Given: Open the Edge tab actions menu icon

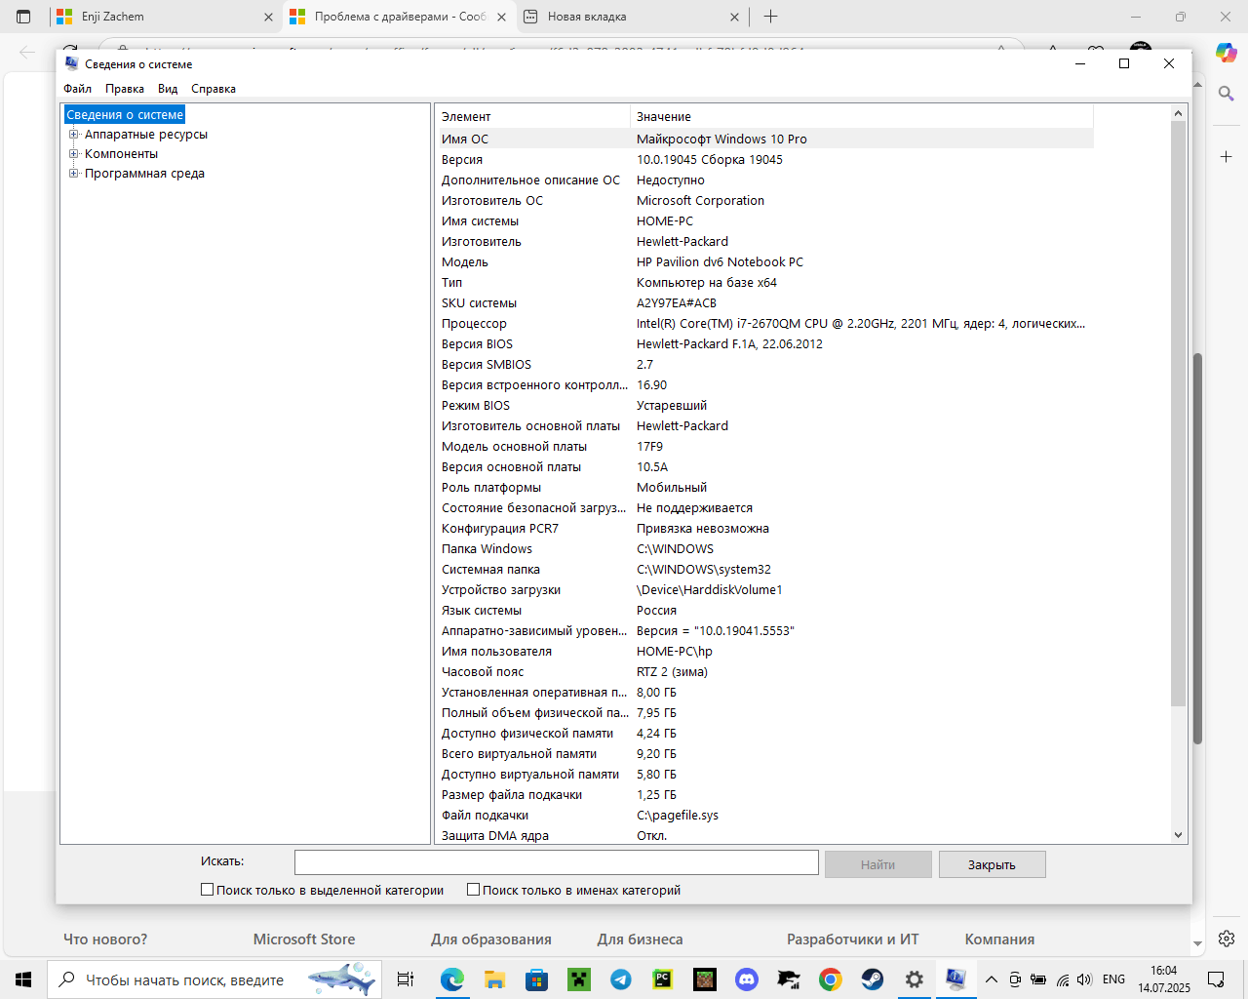Looking at the screenshot, I should click(x=24, y=17).
